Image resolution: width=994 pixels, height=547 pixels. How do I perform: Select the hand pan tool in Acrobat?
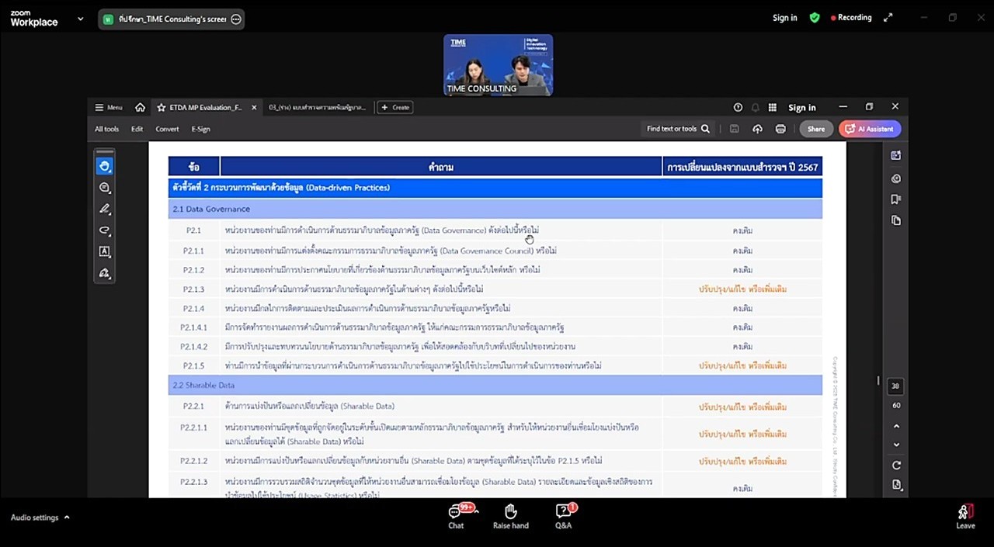[105, 166]
